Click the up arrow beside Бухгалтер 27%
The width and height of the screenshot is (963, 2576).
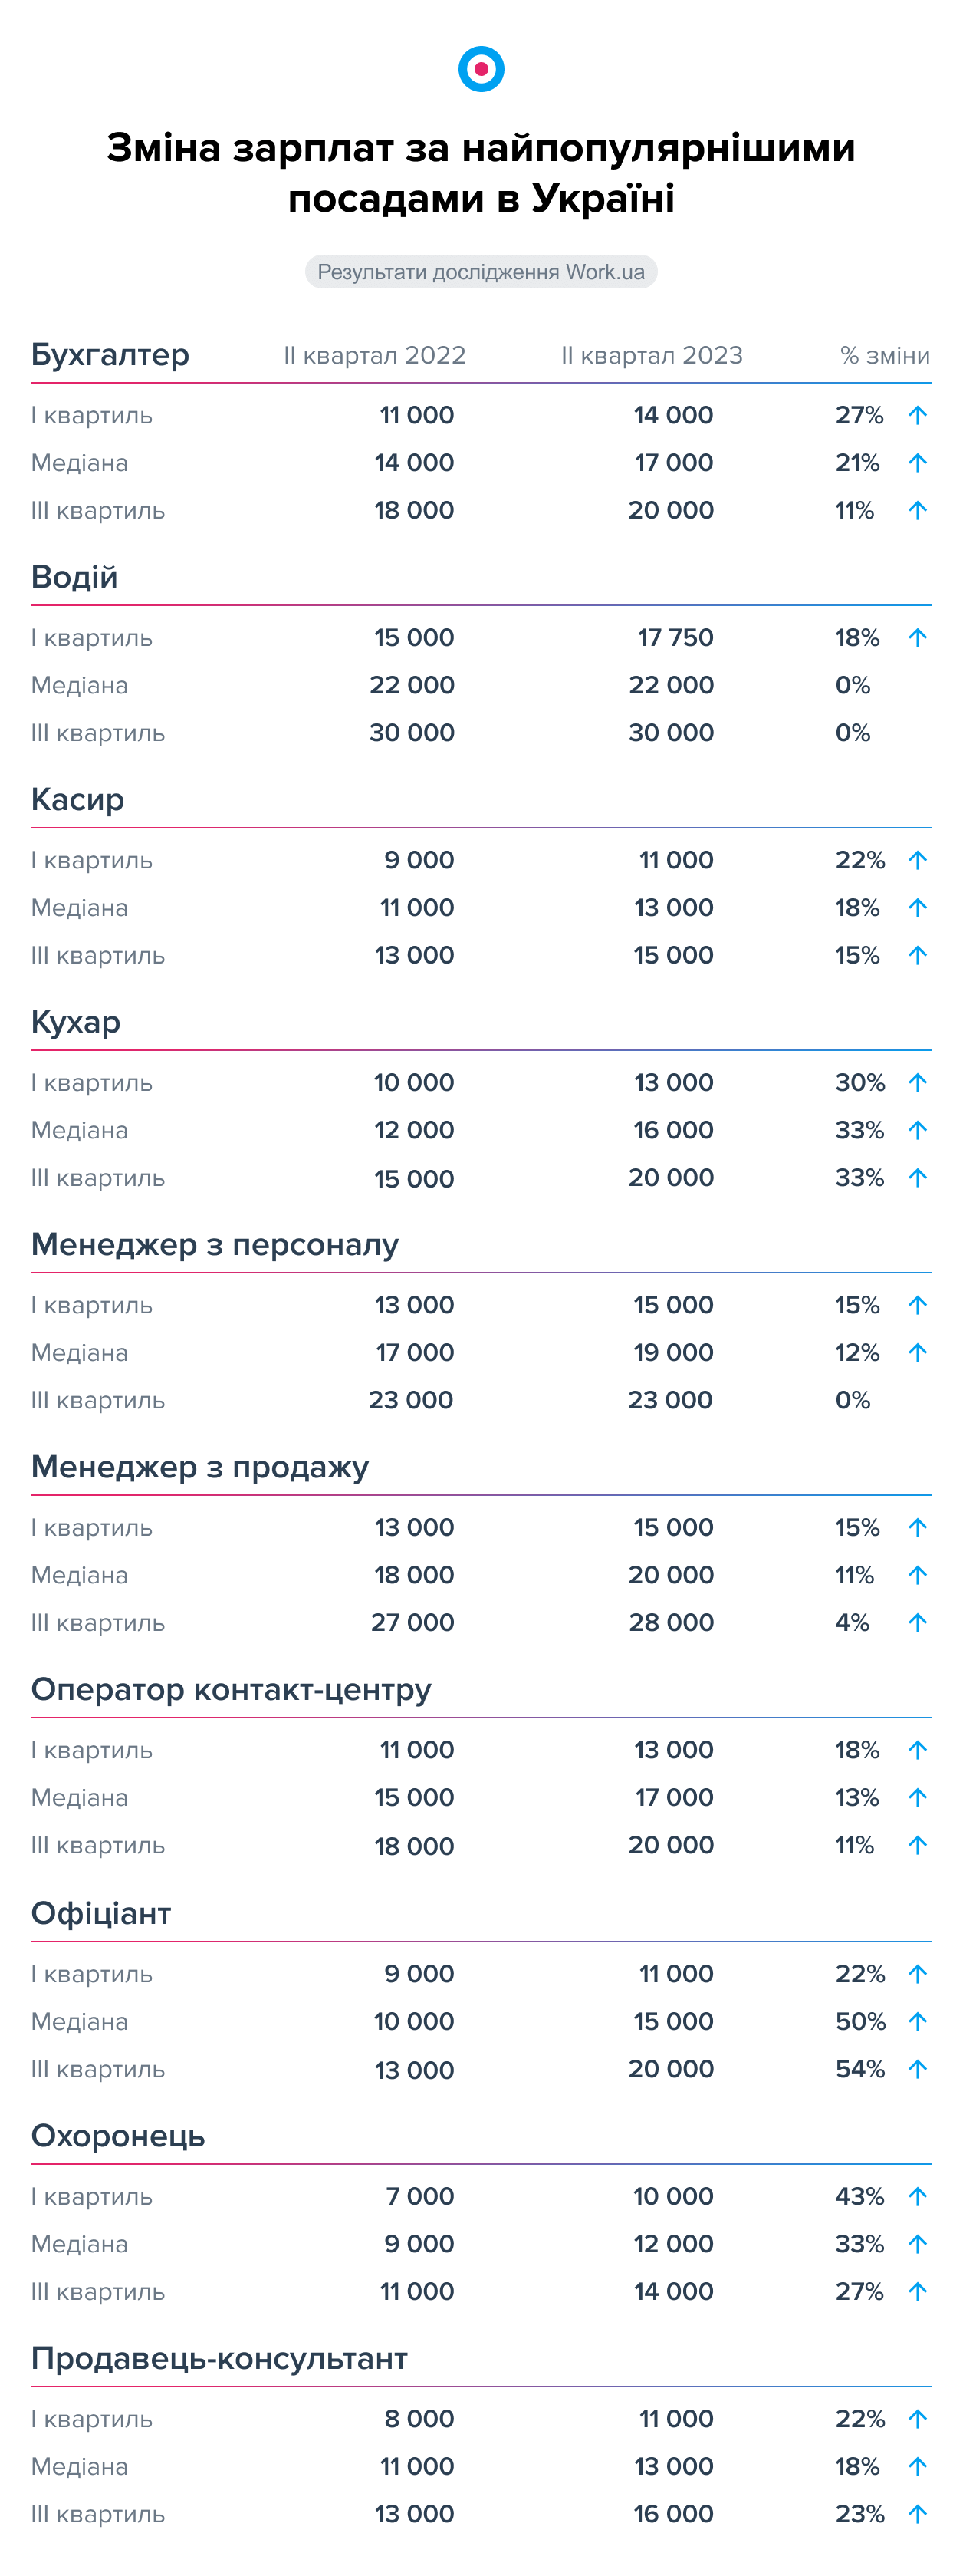pyautogui.click(x=917, y=415)
